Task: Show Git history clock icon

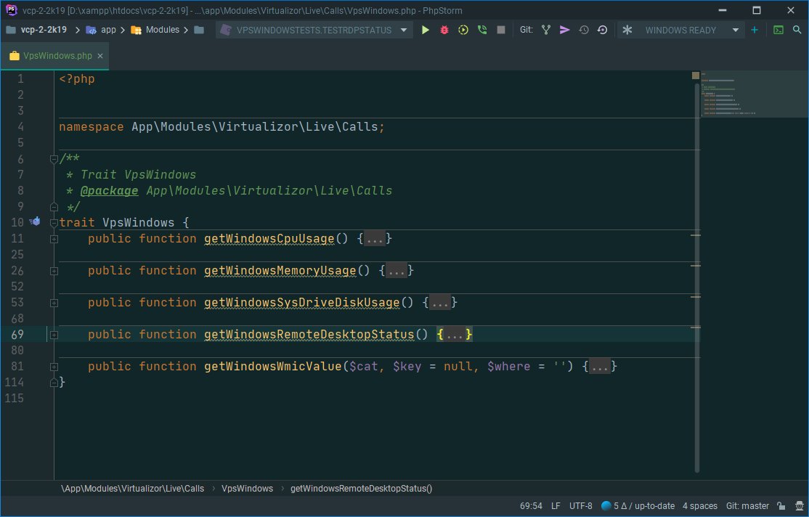Action: click(x=584, y=30)
